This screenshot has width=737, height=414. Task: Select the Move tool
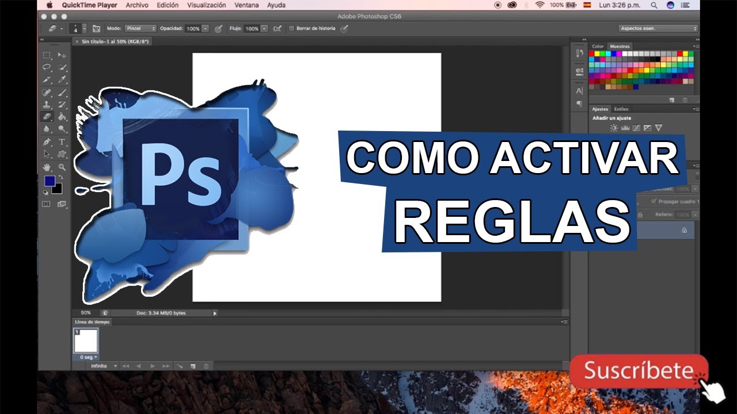click(62, 55)
